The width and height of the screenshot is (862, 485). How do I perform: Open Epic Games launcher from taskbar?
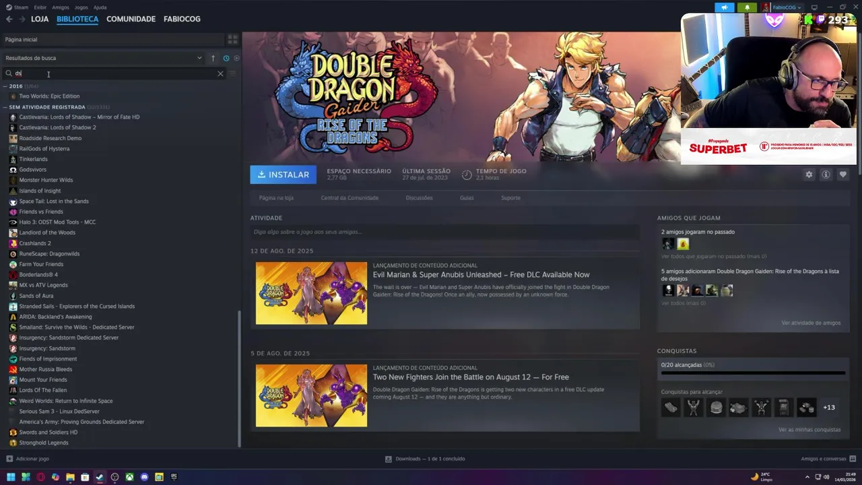174,477
